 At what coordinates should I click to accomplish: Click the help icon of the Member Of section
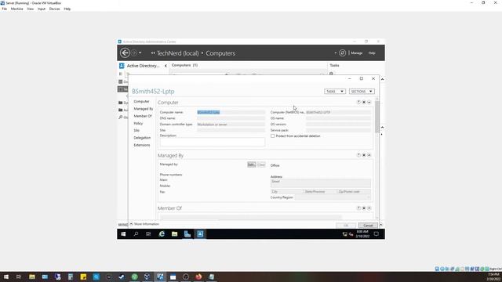click(358, 208)
